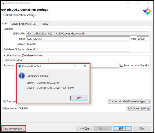
Task: Click the Password input field
Action: point(105,65)
